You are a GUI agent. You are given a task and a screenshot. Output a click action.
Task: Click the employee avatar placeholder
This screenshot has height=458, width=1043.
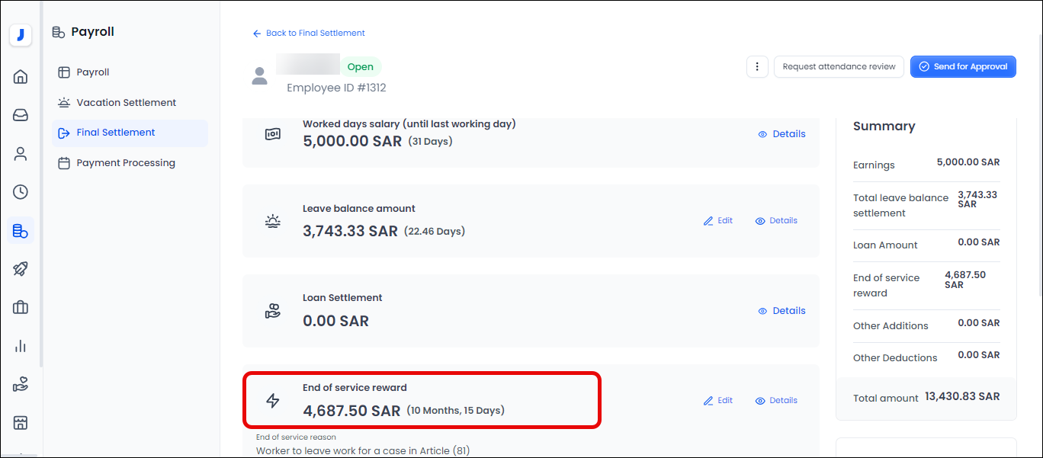coord(259,75)
